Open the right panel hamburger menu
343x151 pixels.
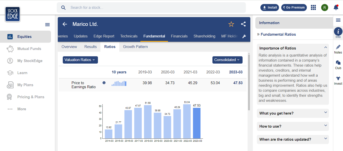338,20
